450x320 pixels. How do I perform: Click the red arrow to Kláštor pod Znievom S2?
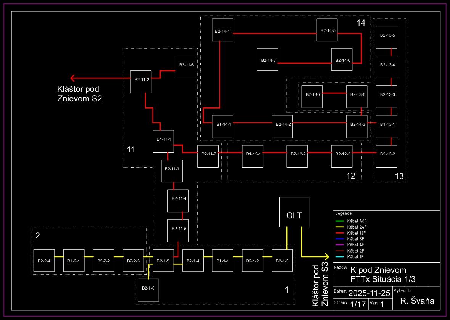click(73, 78)
